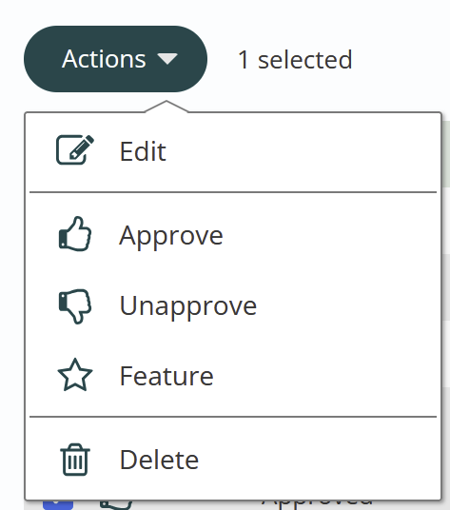Choose the Edit menu entry text
Screen dimensions: 450x510
[x=143, y=151]
